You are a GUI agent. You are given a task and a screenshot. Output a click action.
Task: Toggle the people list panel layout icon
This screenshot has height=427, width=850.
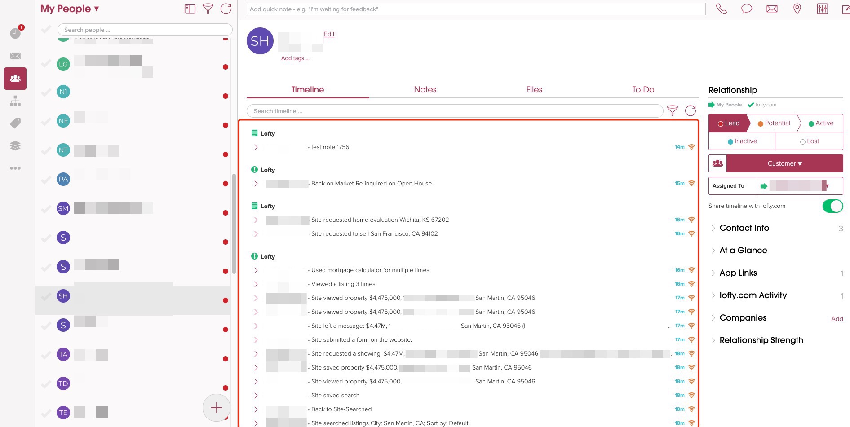point(190,9)
